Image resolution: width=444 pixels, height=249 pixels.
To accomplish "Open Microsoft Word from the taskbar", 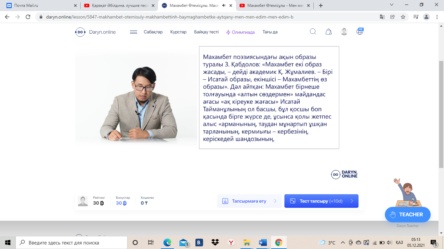I will [x=263, y=243].
